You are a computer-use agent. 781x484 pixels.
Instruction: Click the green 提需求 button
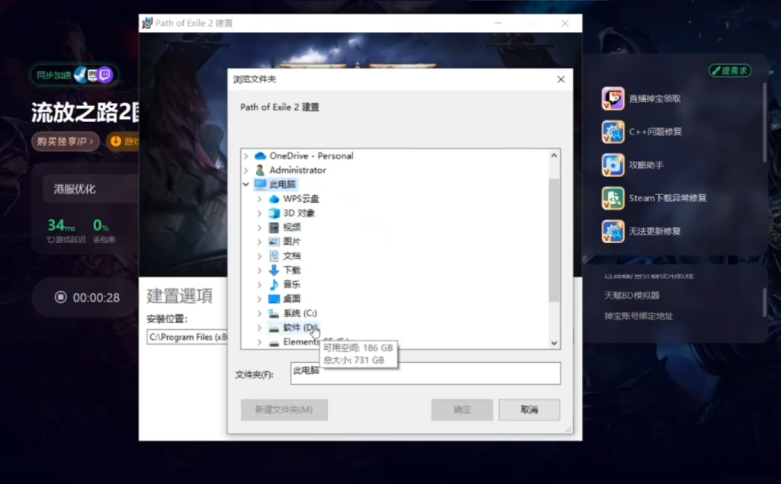pyautogui.click(x=730, y=71)
